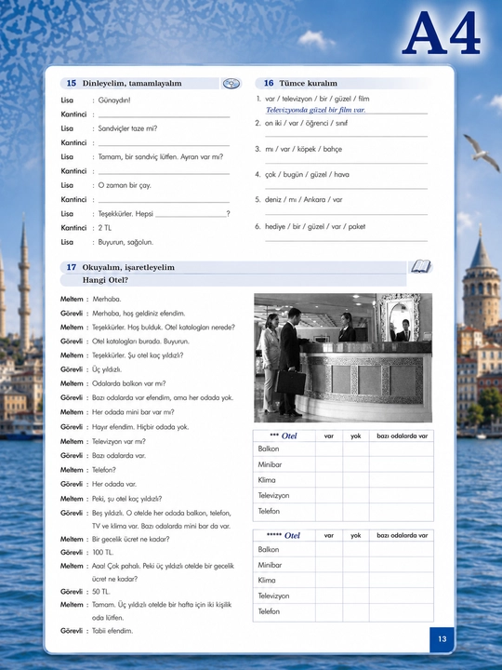Screen dimensions: 502x670
Task: Select the 'Dinleyelim, tamamlayalım' section heading
Action: click(132, 84)
